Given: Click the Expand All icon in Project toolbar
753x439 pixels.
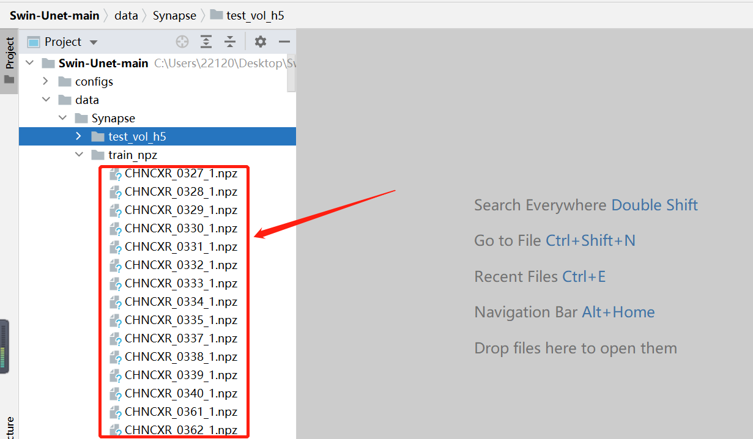Looking at the screenshot, I should (x=206, y=42).
